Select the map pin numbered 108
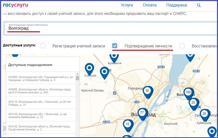Image resolution: width=218 pixels, height=138 pixels. (x=189, y=94)
